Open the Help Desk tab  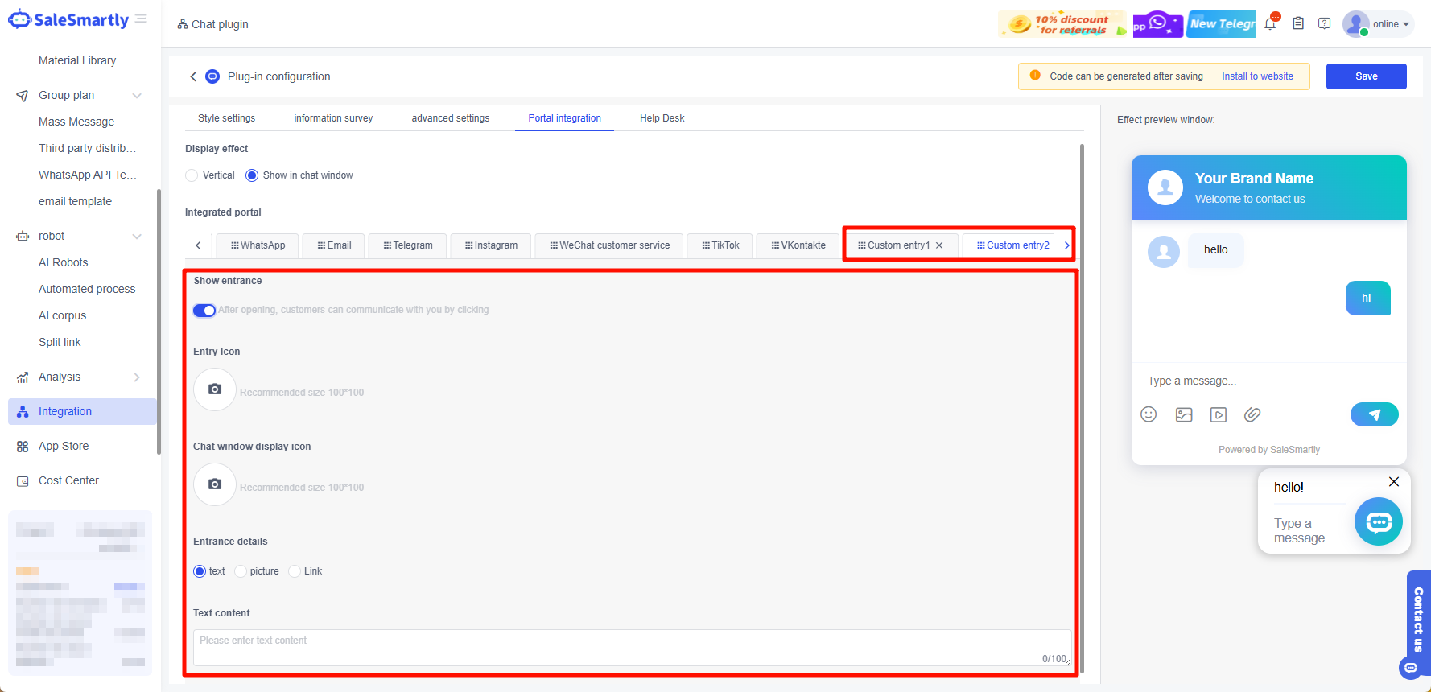[662, 118]
